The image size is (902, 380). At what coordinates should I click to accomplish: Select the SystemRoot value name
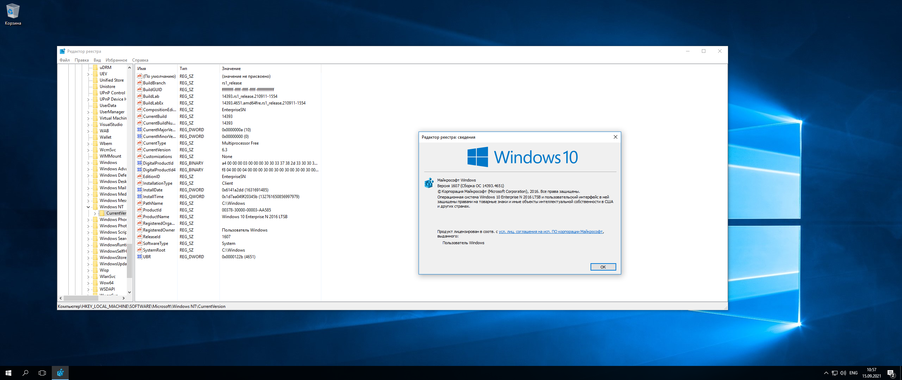(154, 250)
